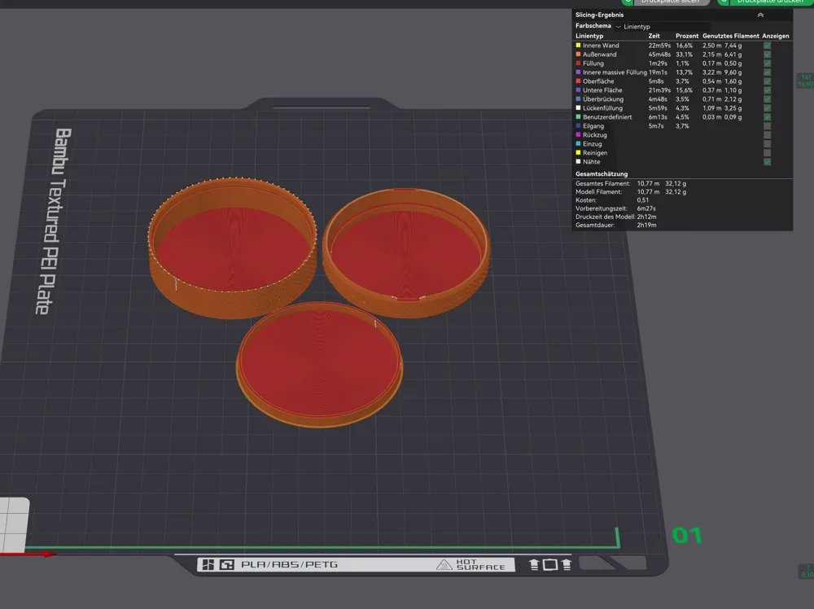
Task: Click the magenta Rückzug color swatch
Action: click(x=578, y=135)
